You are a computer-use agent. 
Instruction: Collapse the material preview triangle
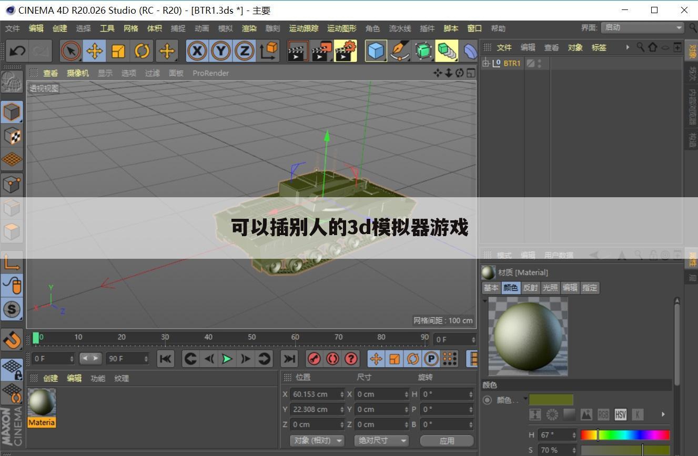[485, 301]
